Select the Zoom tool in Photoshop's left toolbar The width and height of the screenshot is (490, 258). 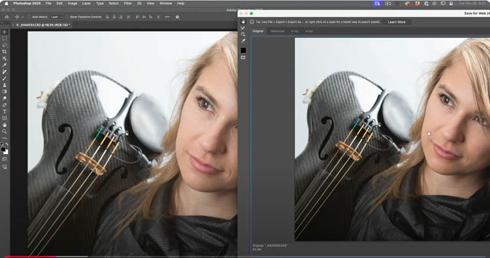click(x=5, y=131)
